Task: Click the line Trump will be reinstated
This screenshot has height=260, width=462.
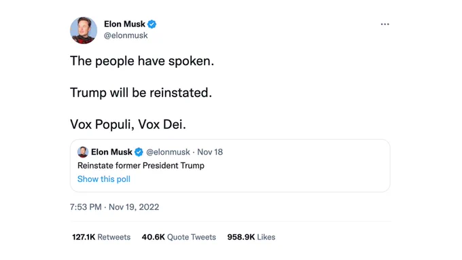Action: pos(141,93)
